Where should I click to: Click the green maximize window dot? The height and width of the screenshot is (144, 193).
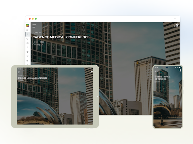click(36, 19)
